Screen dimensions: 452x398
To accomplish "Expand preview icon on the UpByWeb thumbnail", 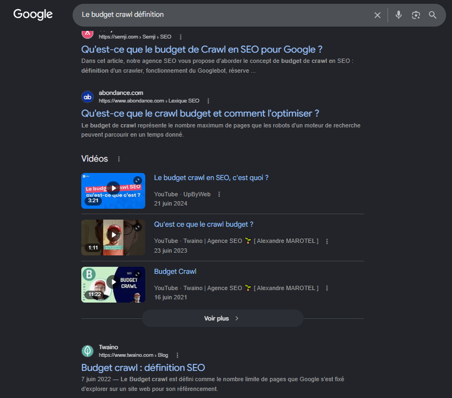I will (138, 181).
